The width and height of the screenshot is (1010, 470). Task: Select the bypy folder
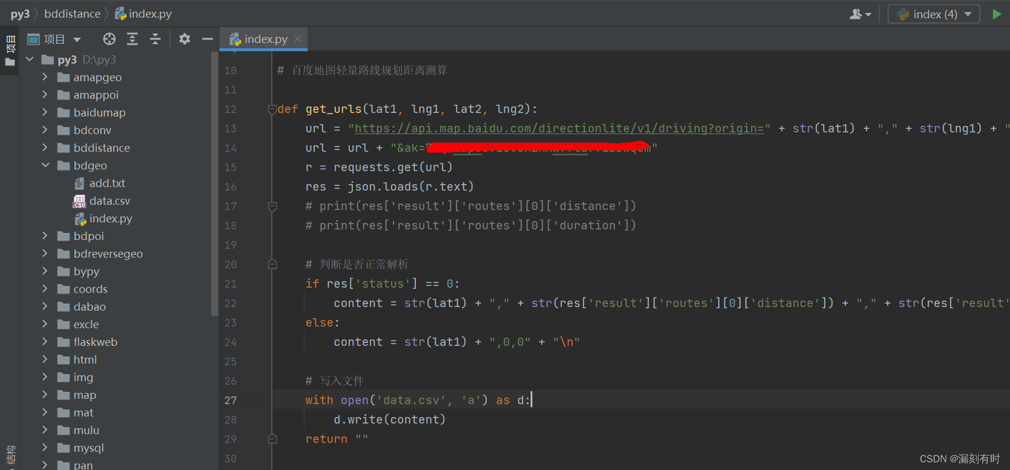pyautogui.click(x=78, y=271)
